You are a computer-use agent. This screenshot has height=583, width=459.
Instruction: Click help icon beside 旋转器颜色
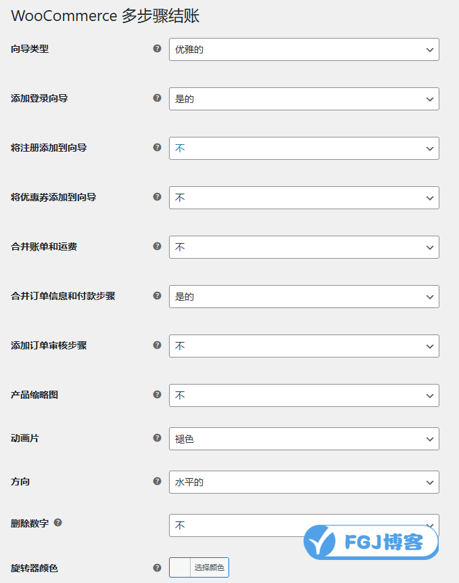158,568
